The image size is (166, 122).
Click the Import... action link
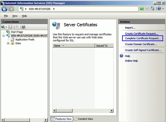130,28
